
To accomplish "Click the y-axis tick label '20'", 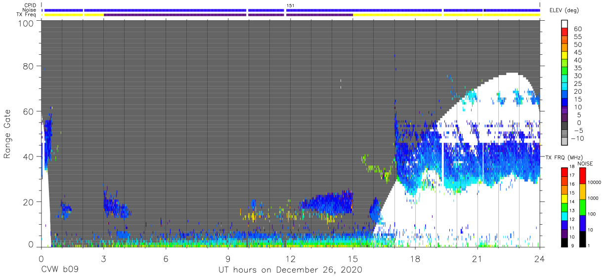I will pos(28,202).
